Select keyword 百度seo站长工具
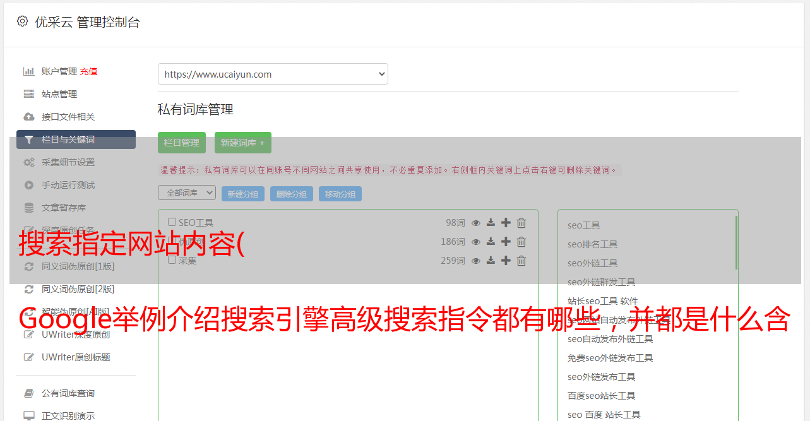810x421 pixels. 602,396
